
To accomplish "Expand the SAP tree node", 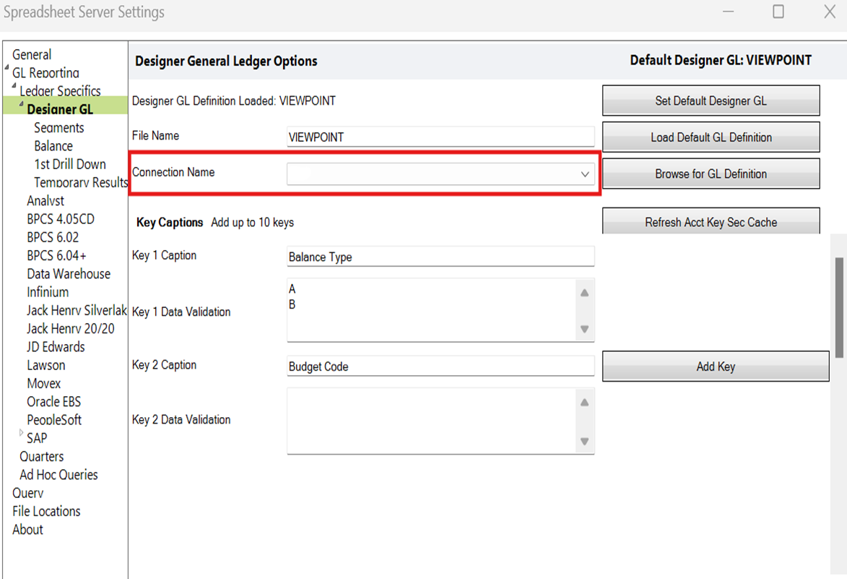I will [x=22, y=432].
